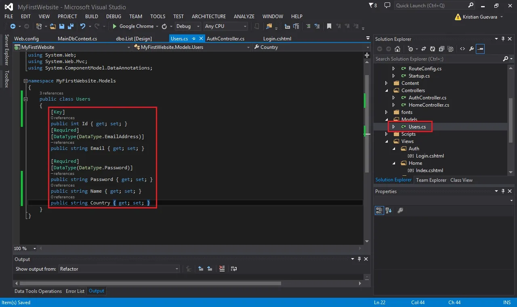The image size is (517, 307).
Task: Switch to the AuthController.cs tab
Action: click(x=225, y=39)
